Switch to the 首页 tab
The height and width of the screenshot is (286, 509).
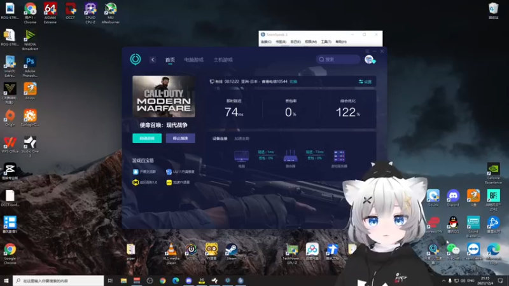coord(170,60)
